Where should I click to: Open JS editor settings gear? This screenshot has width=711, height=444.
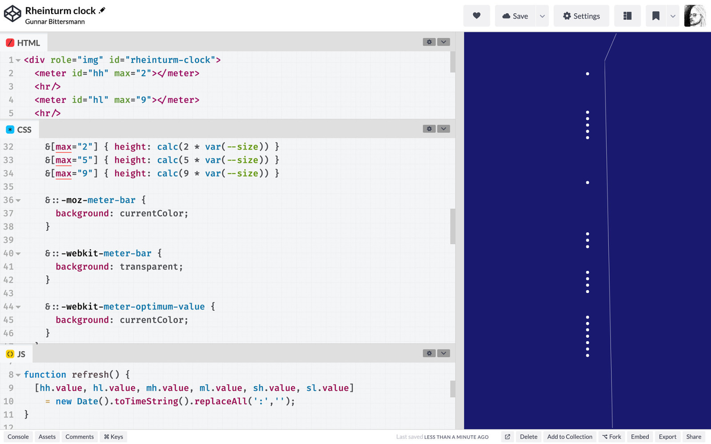coord(429,353)
